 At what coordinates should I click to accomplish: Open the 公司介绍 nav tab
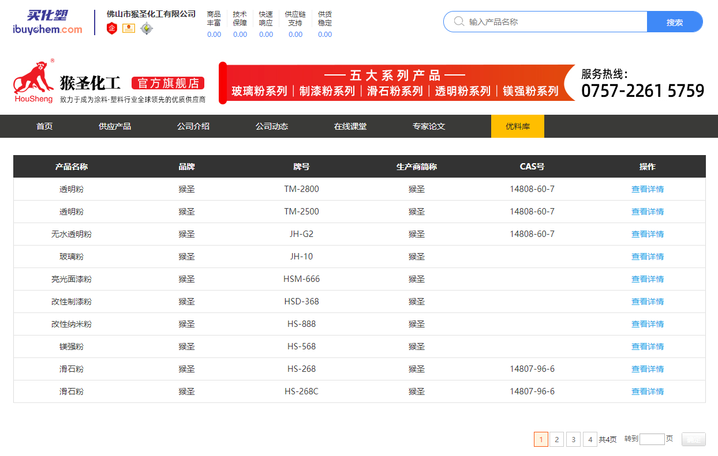pos(193,126)
